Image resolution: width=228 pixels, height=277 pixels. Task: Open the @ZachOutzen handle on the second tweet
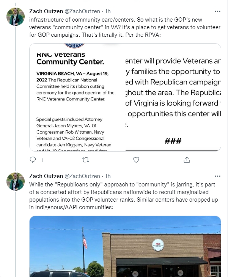coord(82,176)
